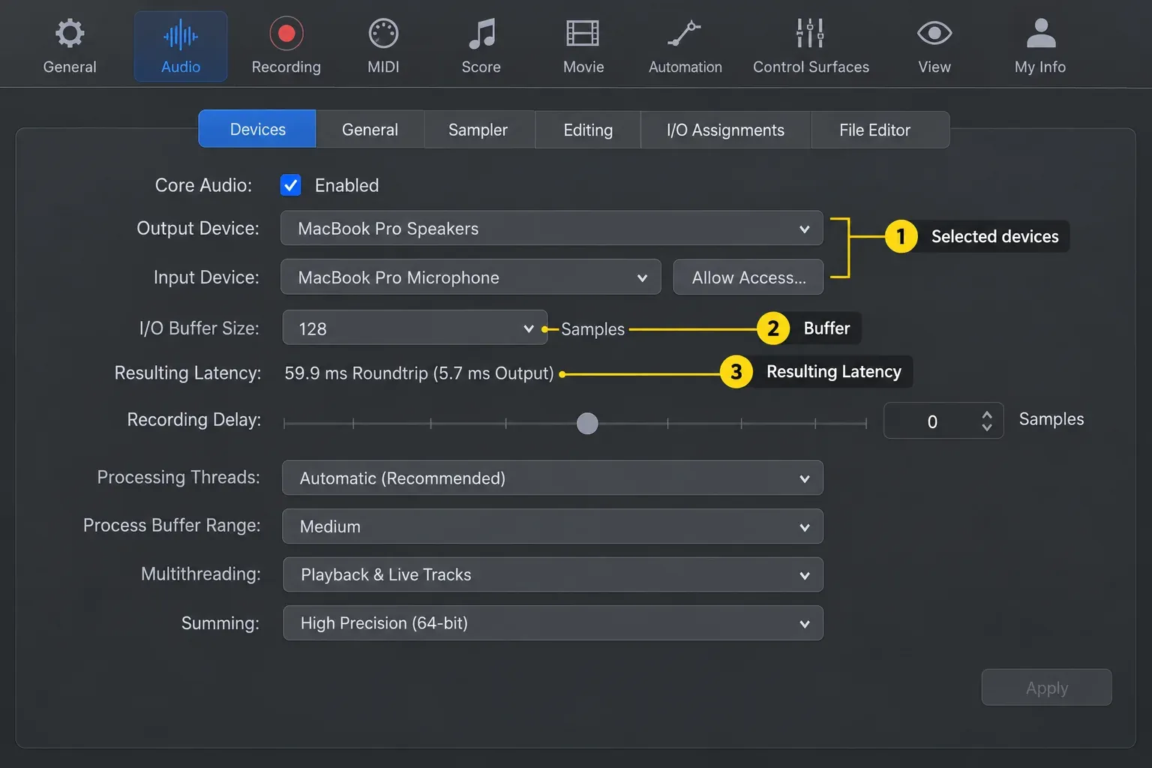
Task: Switch to the I/O Assignments tab
Action: pyautogui.click(x=725, y=129)
